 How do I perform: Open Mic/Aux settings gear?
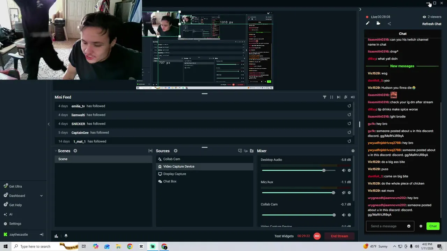click(349, 193)
